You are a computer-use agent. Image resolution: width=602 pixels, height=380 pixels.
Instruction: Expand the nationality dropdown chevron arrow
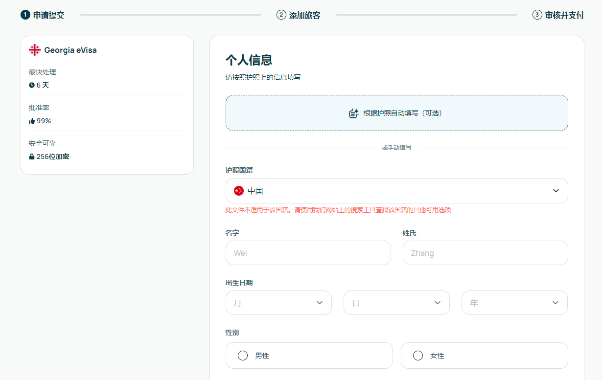pyautogui.click(x=556, y=191)
